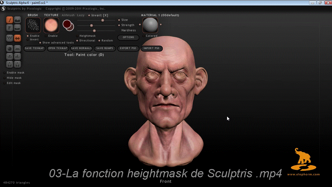Click the SAVE BUMPS button
This screenshot has height=187, width=332.
tap(105, 48)
